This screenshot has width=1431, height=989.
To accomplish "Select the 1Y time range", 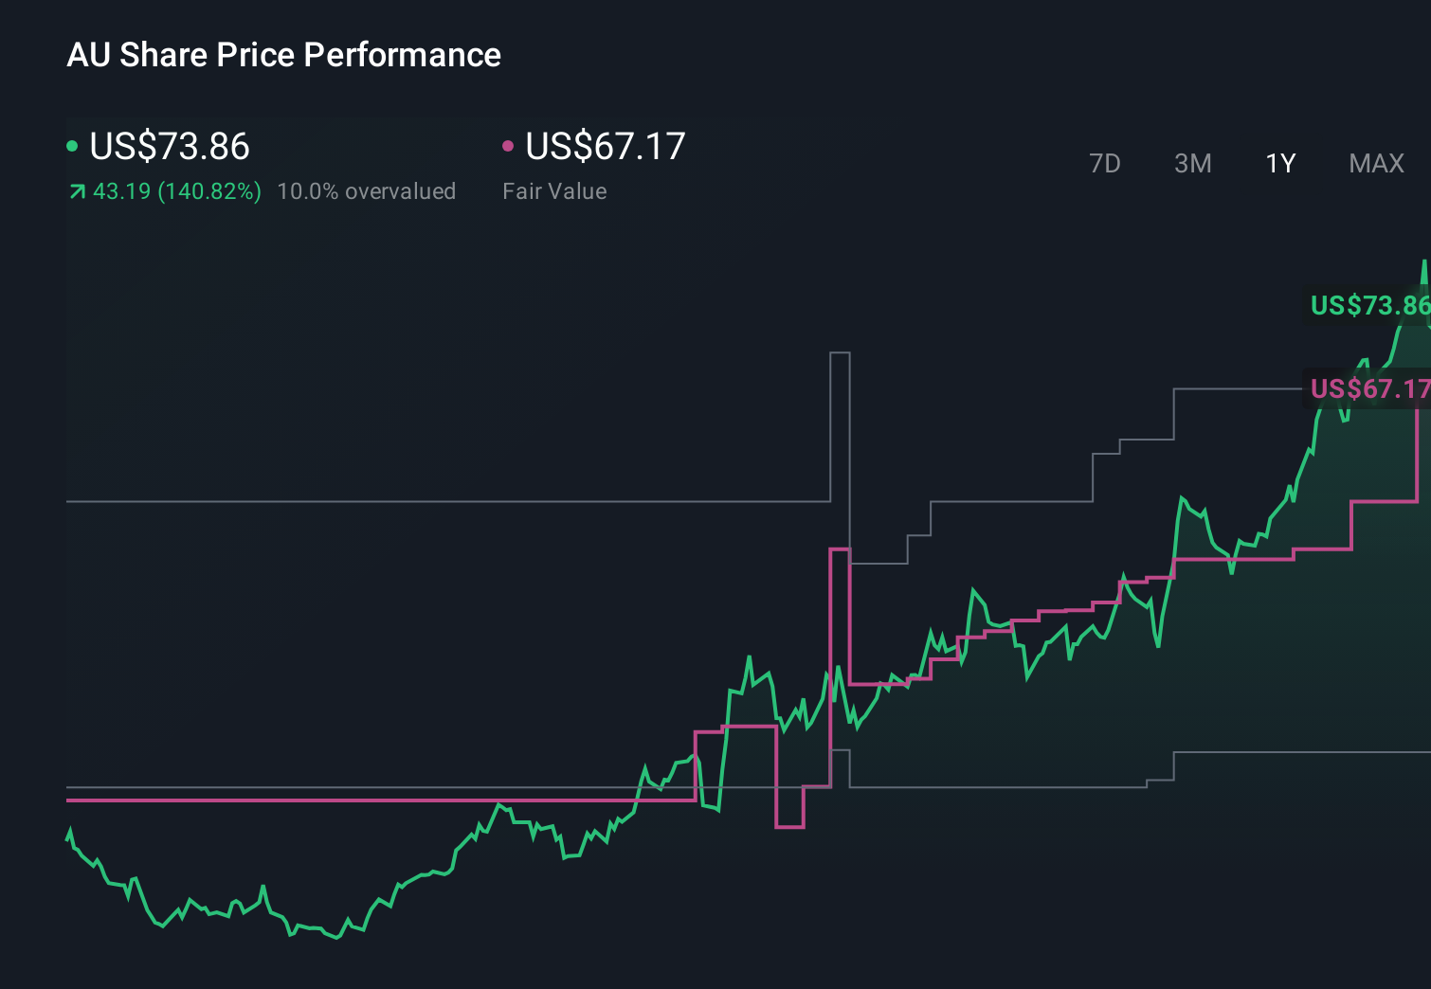I will coord(1280,164).
